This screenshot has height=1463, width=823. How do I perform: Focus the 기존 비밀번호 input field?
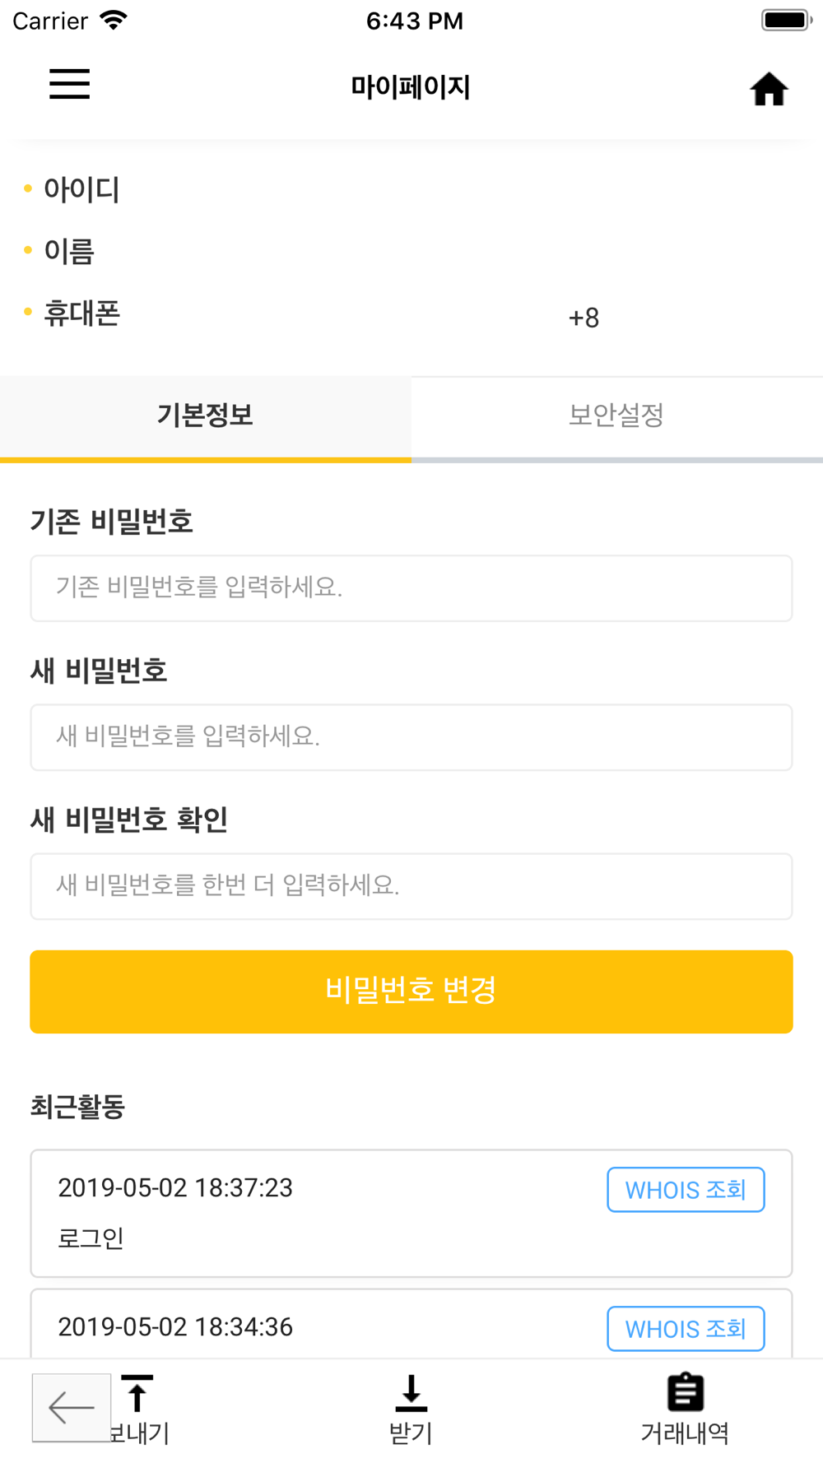(x=411, y=588)
